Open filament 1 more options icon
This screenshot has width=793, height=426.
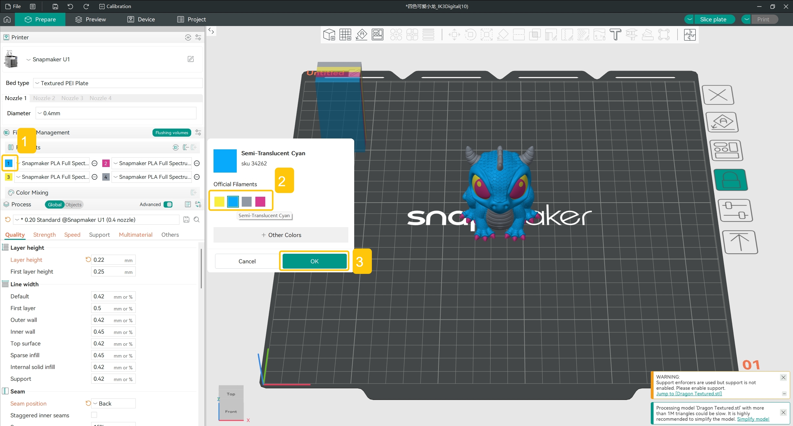[95, 163]
